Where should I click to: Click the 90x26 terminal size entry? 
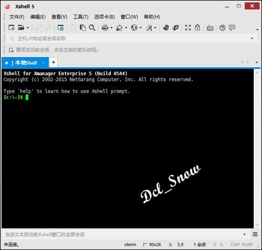click(x=152, y=245)
